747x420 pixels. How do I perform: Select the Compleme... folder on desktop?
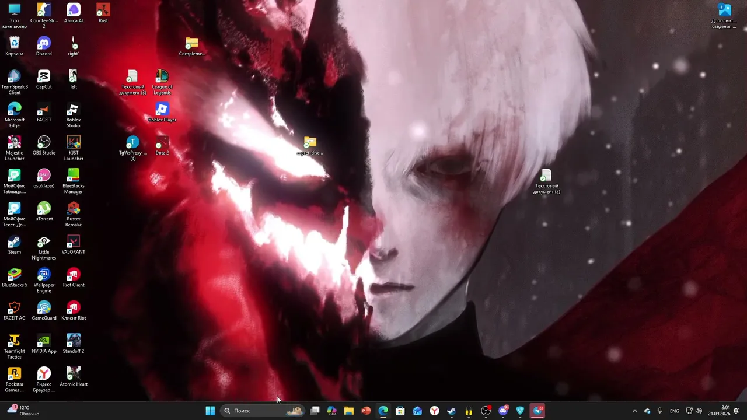[x=192, y=47]
